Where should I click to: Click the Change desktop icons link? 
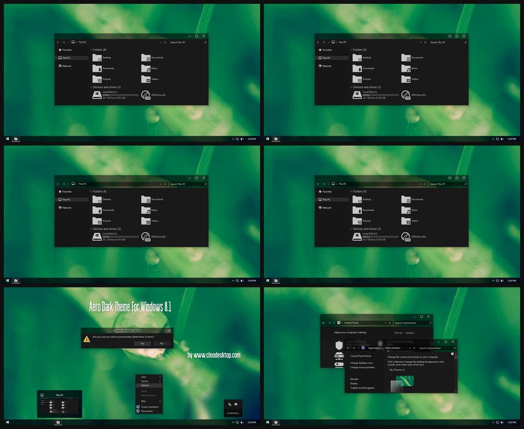click(x=362, y=363)
